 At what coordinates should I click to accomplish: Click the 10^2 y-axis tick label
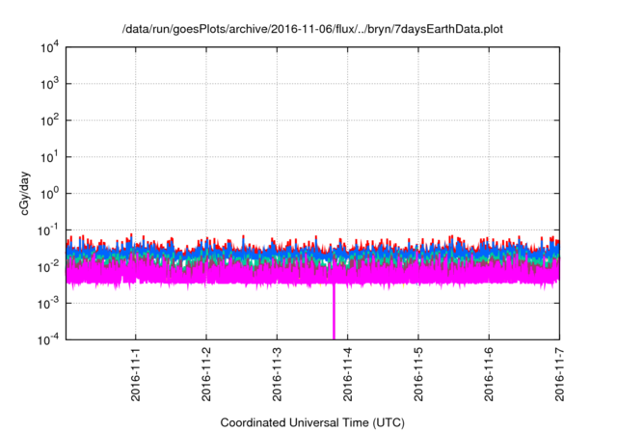click(48, 121)
